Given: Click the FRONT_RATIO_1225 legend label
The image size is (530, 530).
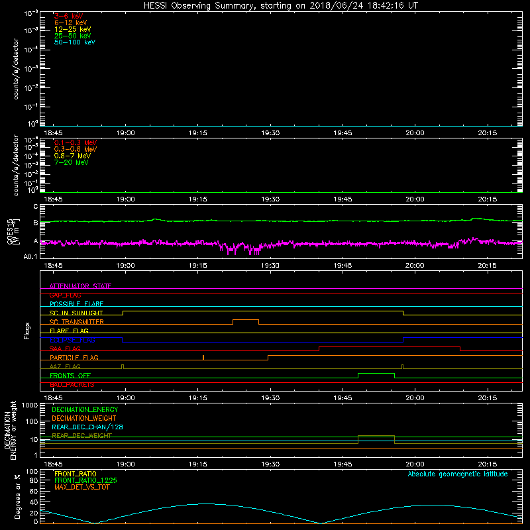Looking at the screenshot, I should (x=86, y=480).
